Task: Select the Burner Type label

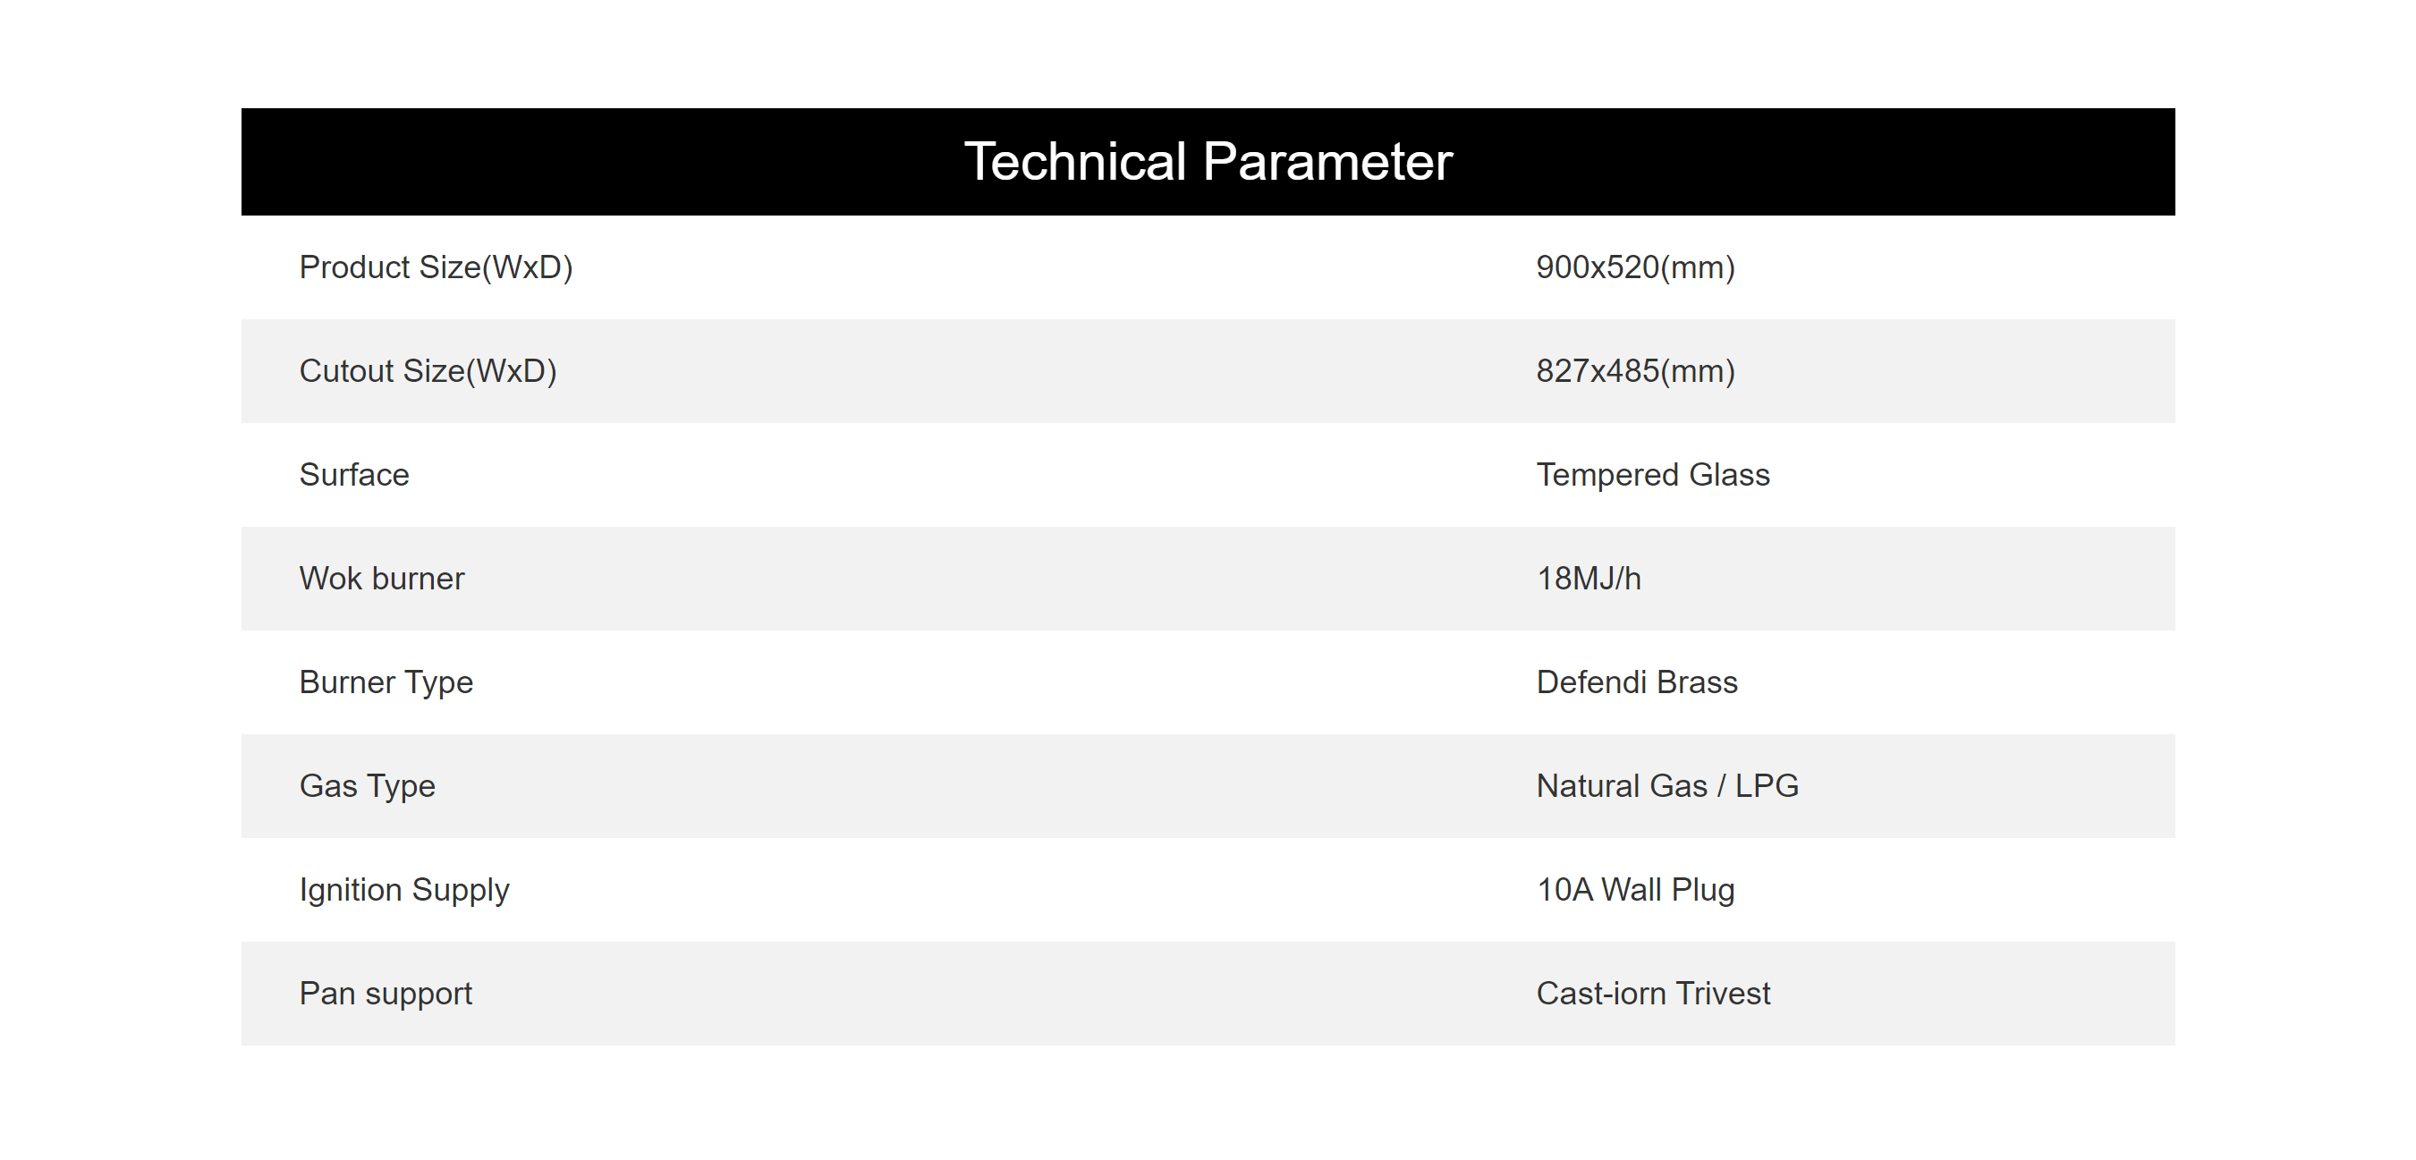Action: (386, 682)
